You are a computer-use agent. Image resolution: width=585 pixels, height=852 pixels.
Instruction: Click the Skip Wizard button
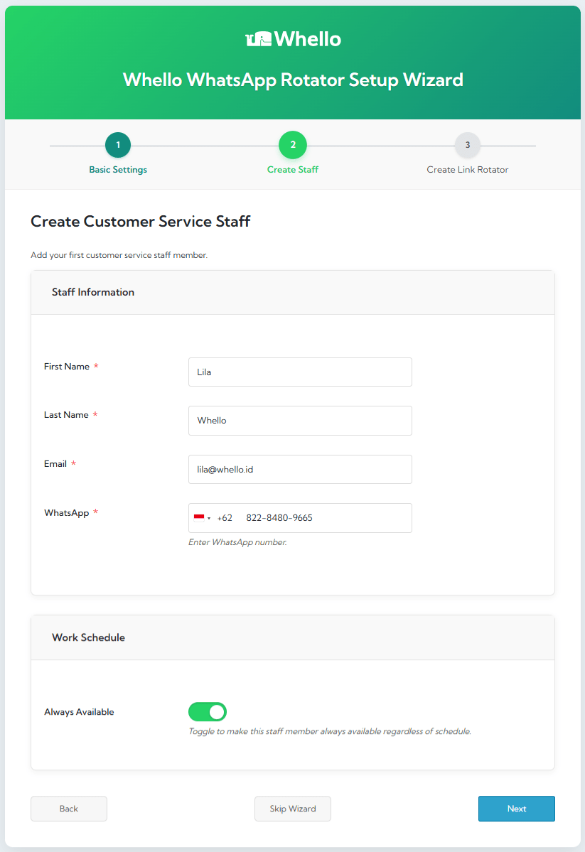tap(293, 809)
